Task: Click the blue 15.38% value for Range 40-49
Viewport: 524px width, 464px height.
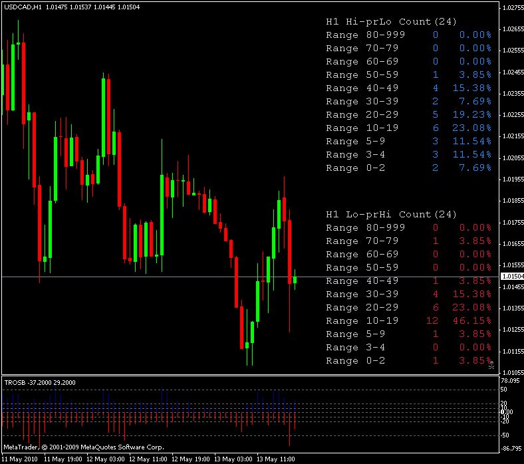Action: (472, 88)
